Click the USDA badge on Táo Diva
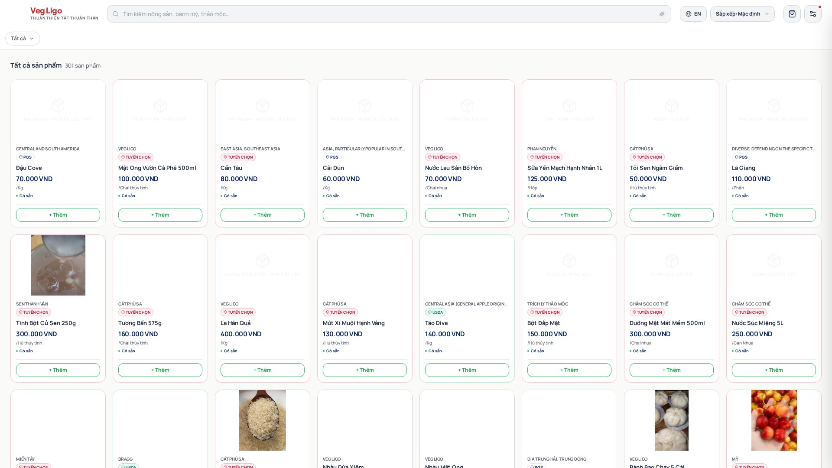 click(x=435, y=312)
